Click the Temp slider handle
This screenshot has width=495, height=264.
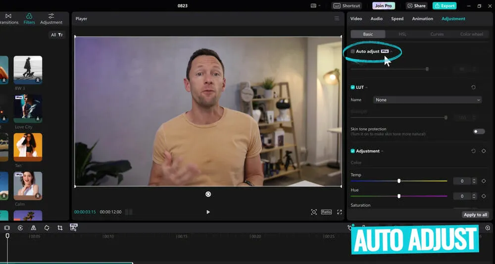399,181
